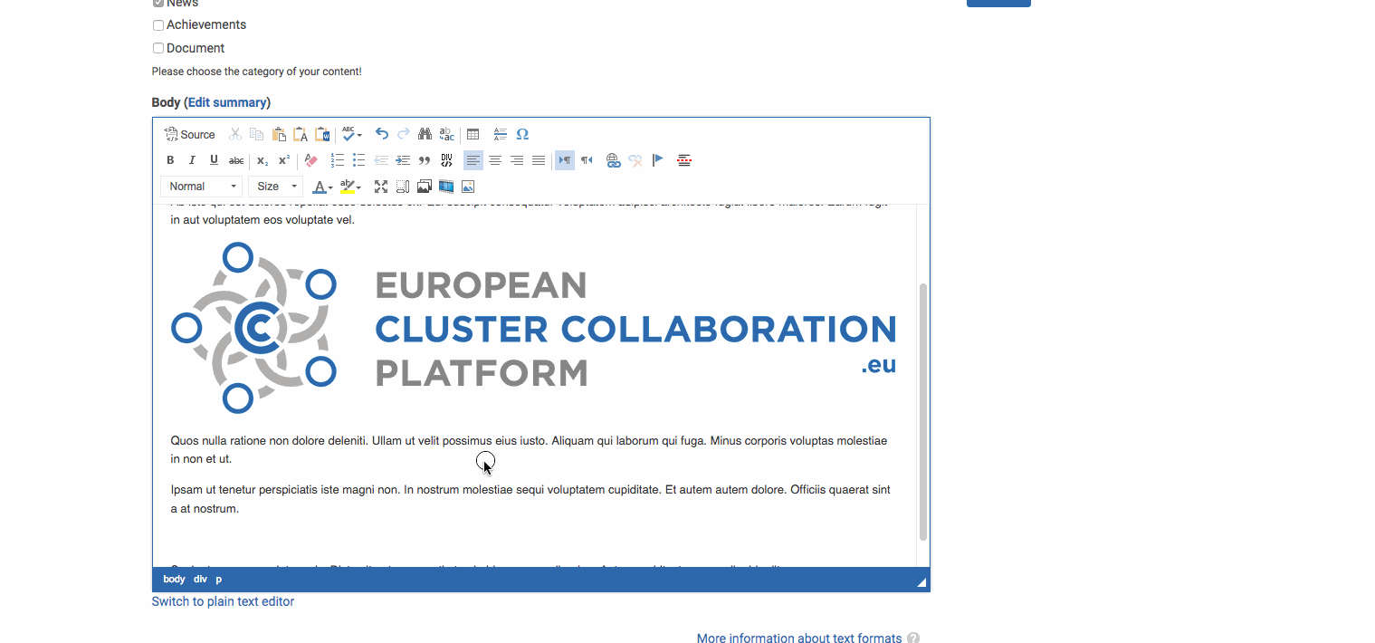Toggle subscript formatting

click(x=262, y=160)
